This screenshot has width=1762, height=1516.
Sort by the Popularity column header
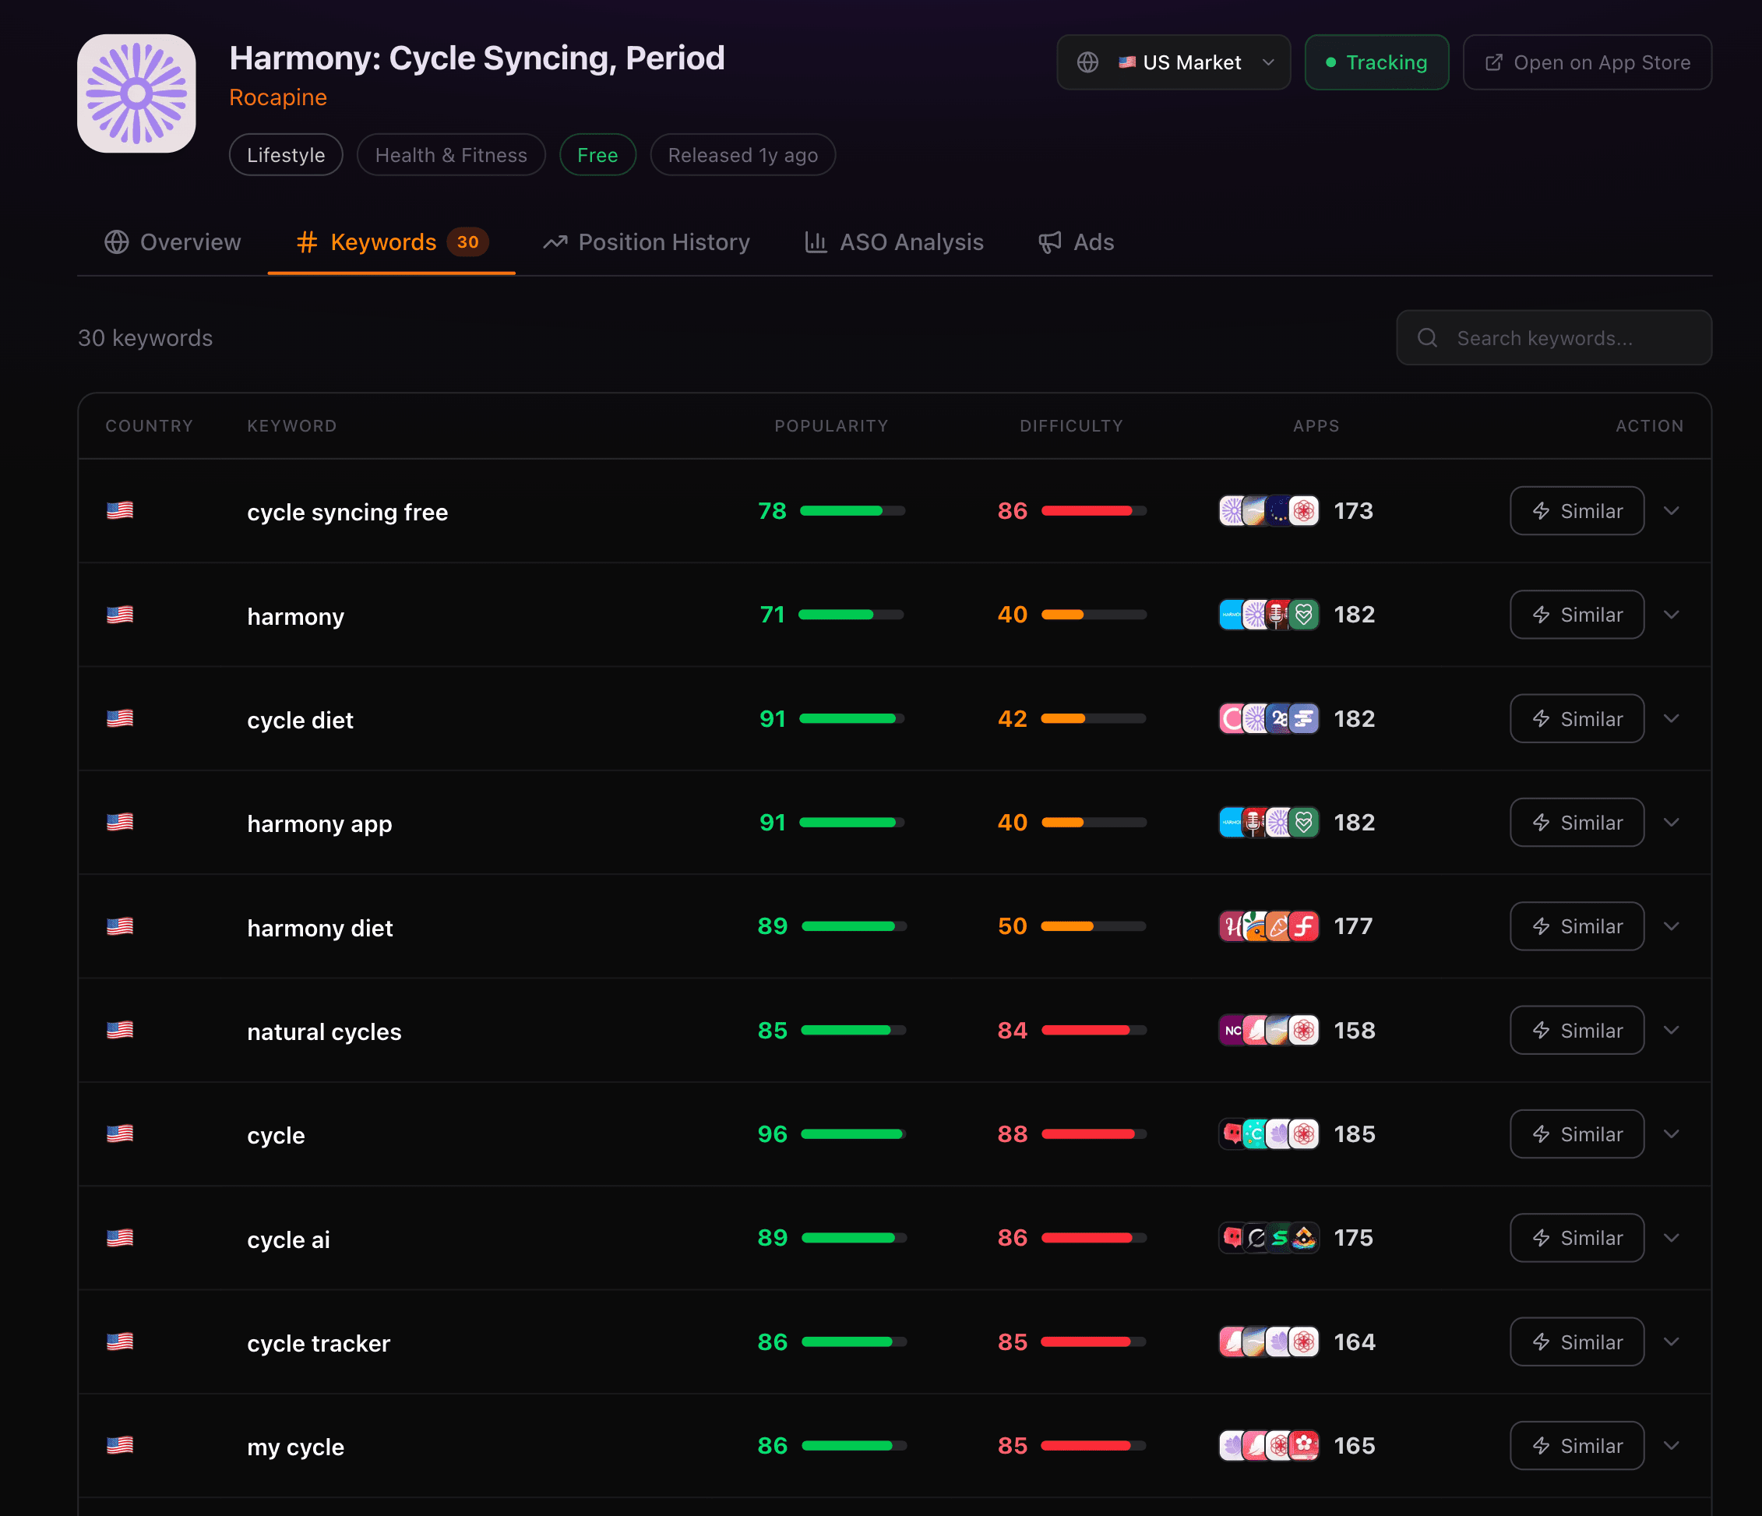[x=831, y=426]
